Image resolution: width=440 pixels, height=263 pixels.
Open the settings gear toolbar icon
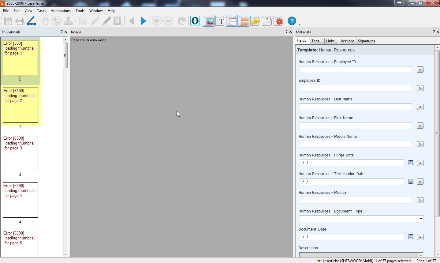tap(279, 21)
